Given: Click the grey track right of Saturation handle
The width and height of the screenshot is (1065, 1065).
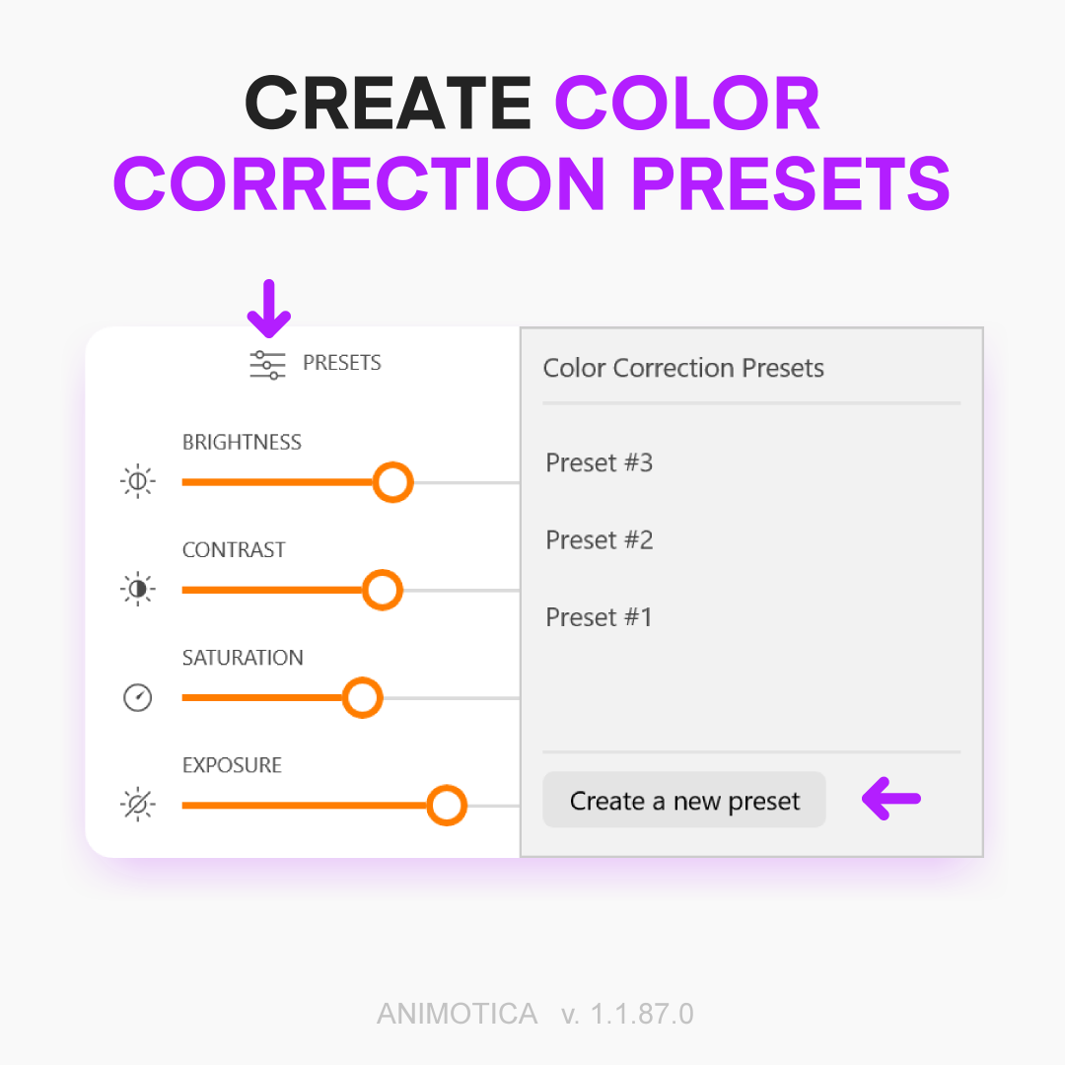Looking at the screenshot, I should [x=452, y=697].
